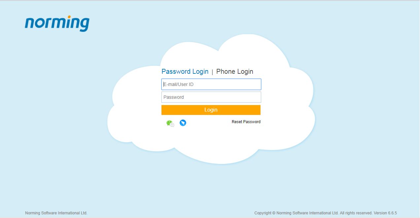420x218 pixels.
Task: Sign in with the DingTalk icon
Action: tap(183, 123)
